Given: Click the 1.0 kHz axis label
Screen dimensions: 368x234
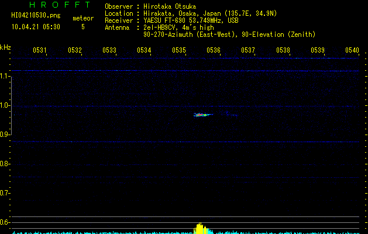Looking at the screenshot, I should click(x=5, y=105).
